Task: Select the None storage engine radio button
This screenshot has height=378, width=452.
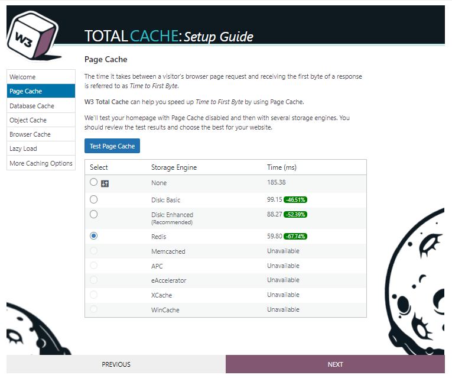Action: [x=93, y=182]
